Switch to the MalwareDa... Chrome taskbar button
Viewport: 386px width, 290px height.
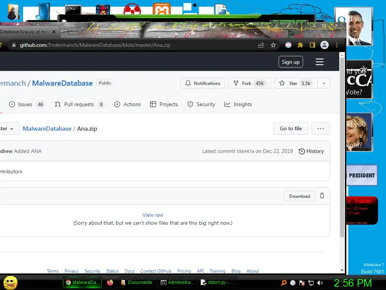pyautogui.click(x=83, y=282)
